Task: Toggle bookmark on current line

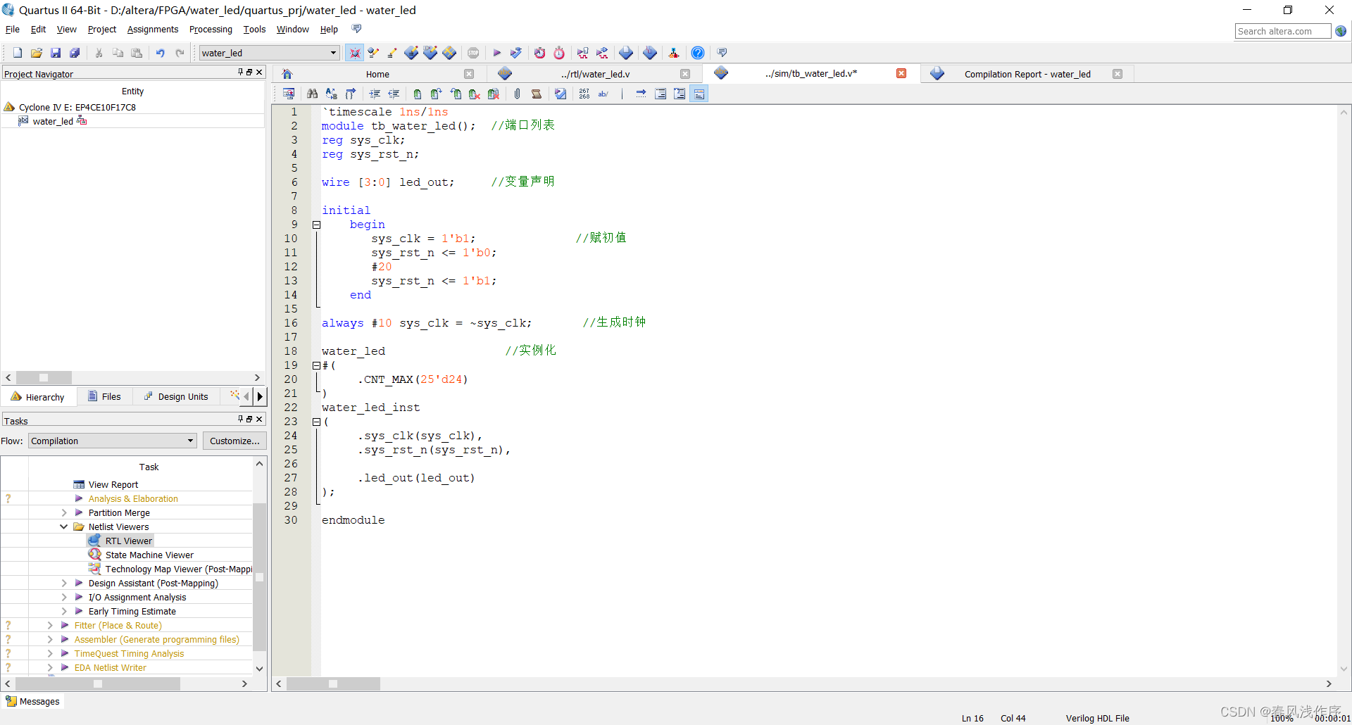Action: coord(418,94)
